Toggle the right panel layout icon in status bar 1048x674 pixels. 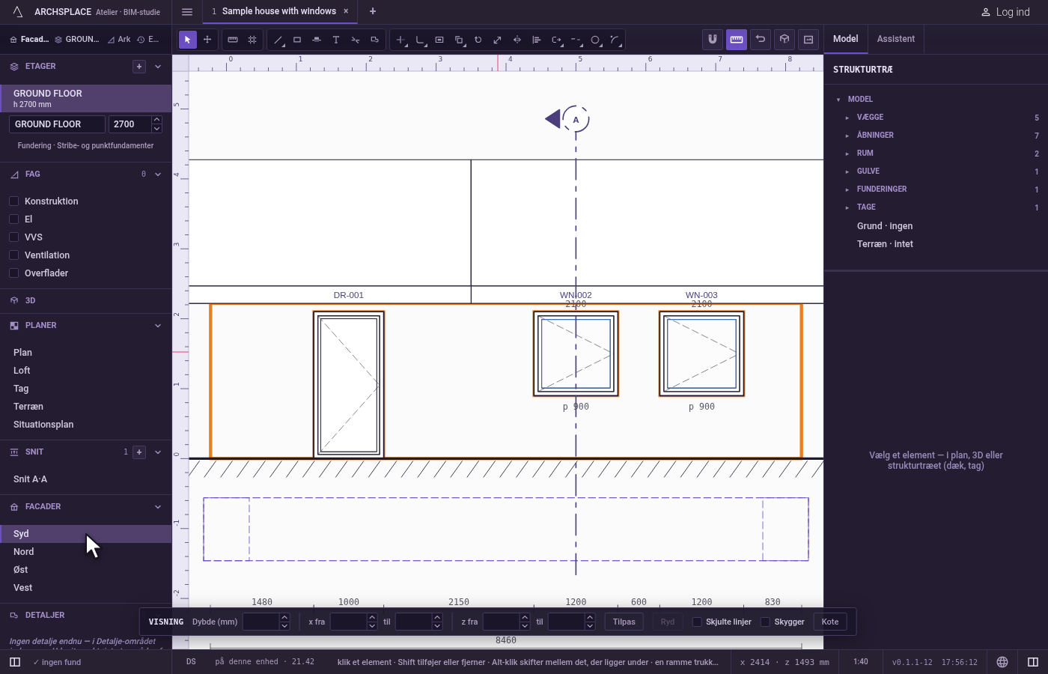(1033, 662)
